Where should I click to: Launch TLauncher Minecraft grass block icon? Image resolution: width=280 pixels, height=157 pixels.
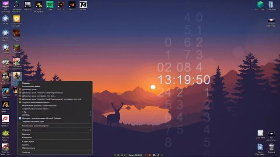coord(17,48)
